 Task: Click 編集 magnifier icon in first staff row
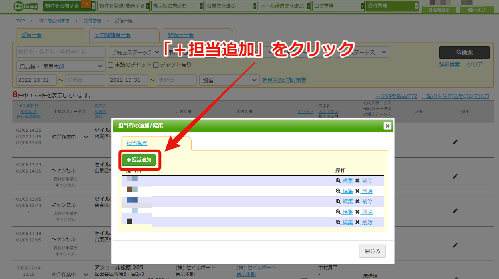(338, 181)
